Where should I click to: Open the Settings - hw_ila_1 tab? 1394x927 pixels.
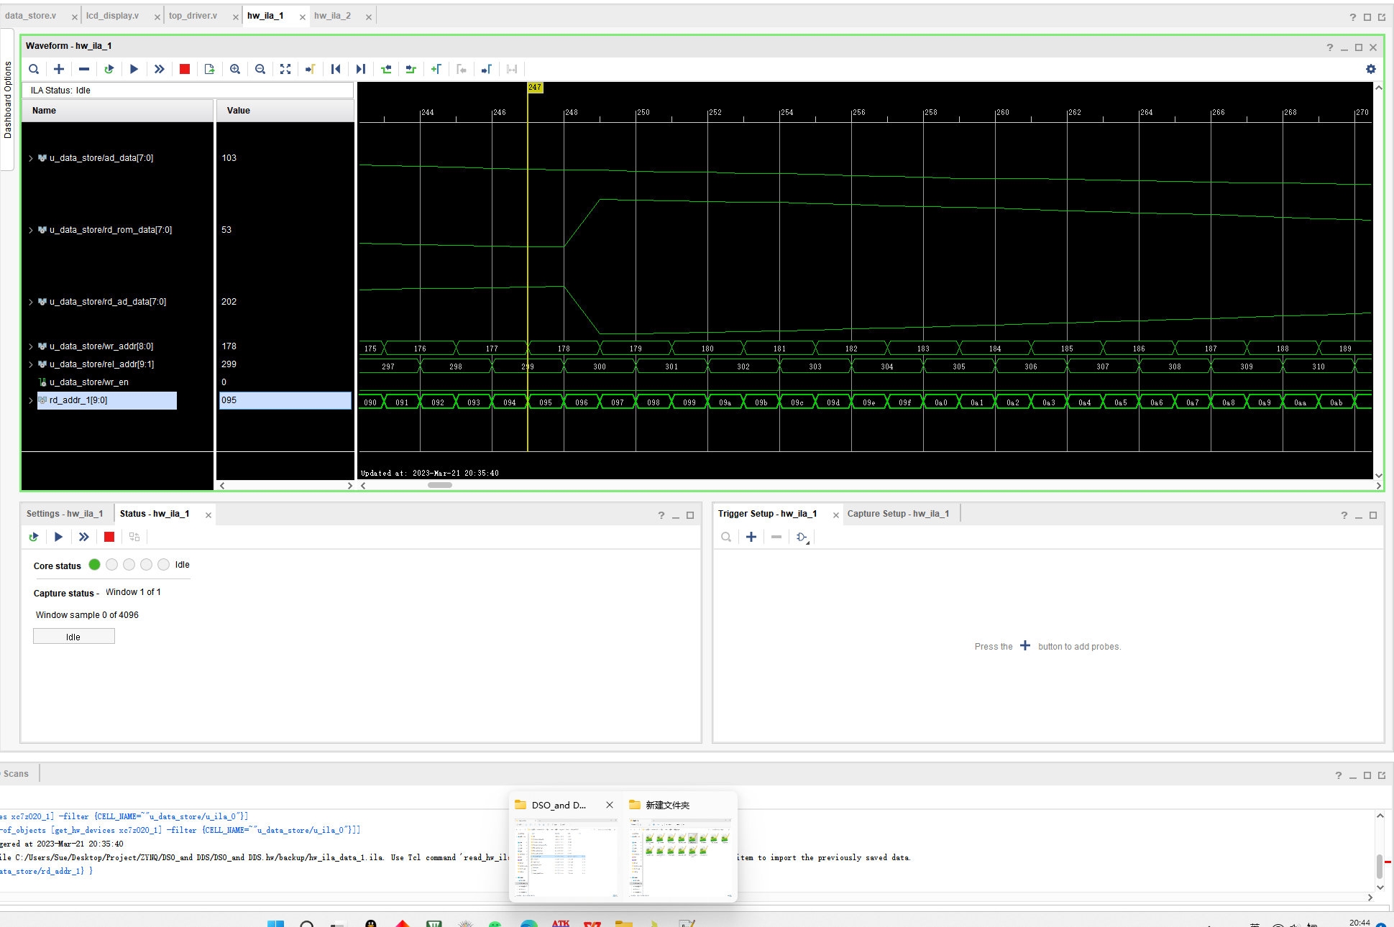(x=65, y=514)
